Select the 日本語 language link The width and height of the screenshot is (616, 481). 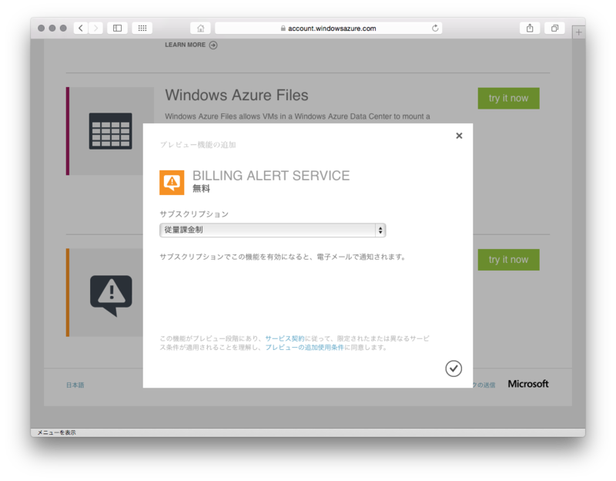[x=75, y=385]
